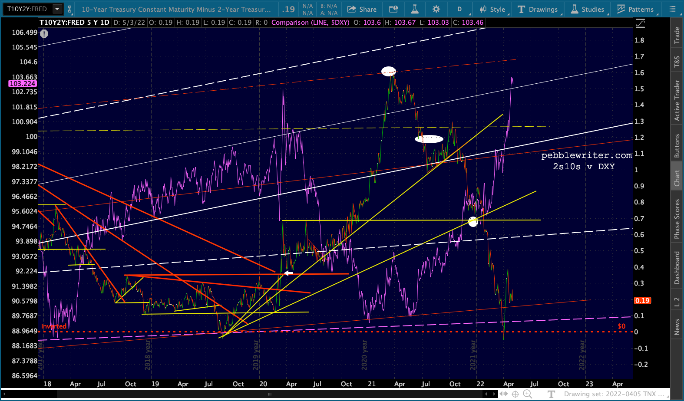Click the zoom in magnifier icon
The height and width of the screenshot is (401, 684).
click(x=527, y=394)
